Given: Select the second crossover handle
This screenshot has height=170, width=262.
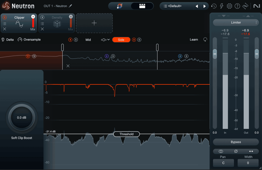Looking at the screenshot, I should pos(157,47).
